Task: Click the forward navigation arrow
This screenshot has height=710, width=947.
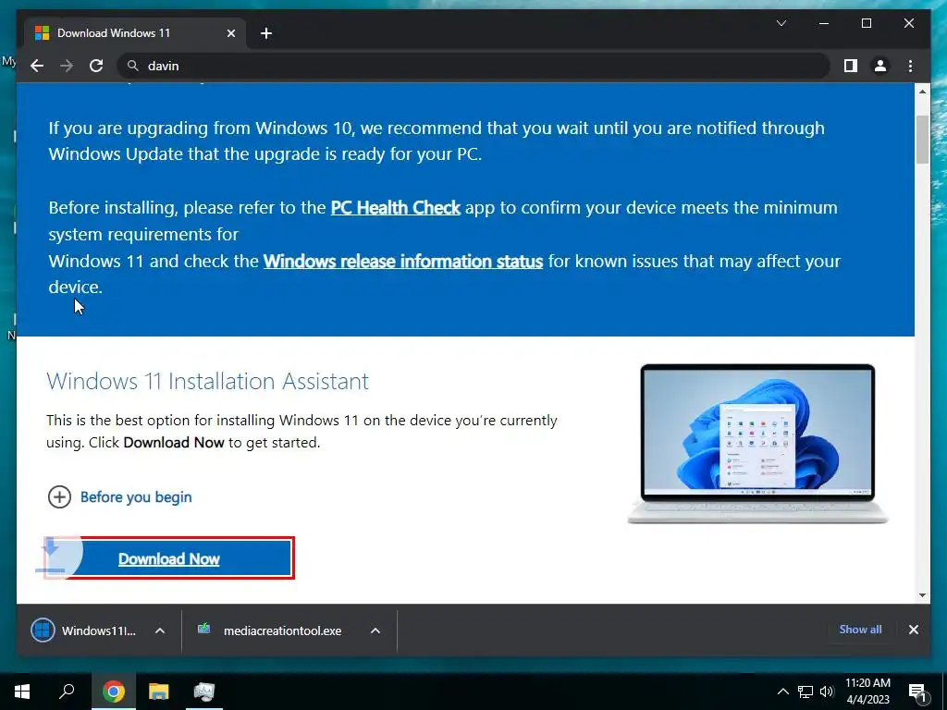Action: (x=67, y=66)
